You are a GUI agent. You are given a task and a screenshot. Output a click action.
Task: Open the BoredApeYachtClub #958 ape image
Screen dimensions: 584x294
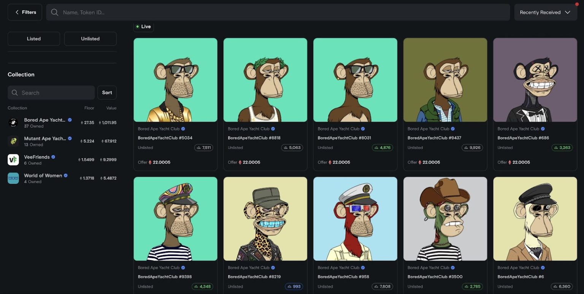(x=355, y=219)
